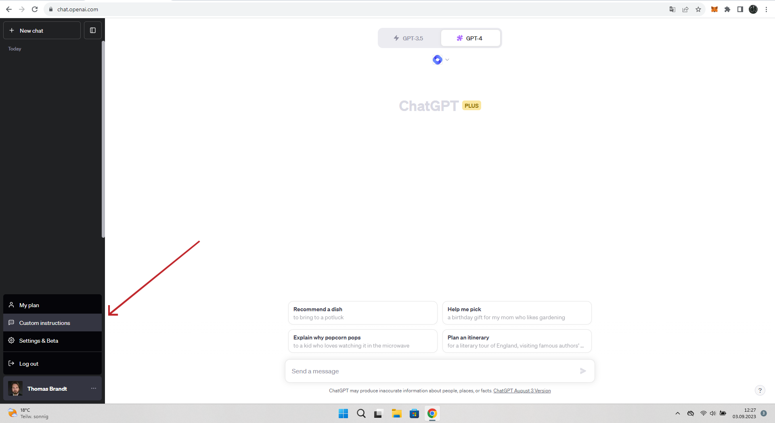Pick the Plan an itinerary suggestion
The image size is (775, 423).
[517, 341]
